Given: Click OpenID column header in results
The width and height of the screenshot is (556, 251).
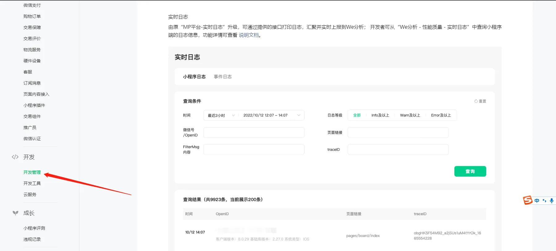Looking at the screenshot, I should [x=222, y=214].
